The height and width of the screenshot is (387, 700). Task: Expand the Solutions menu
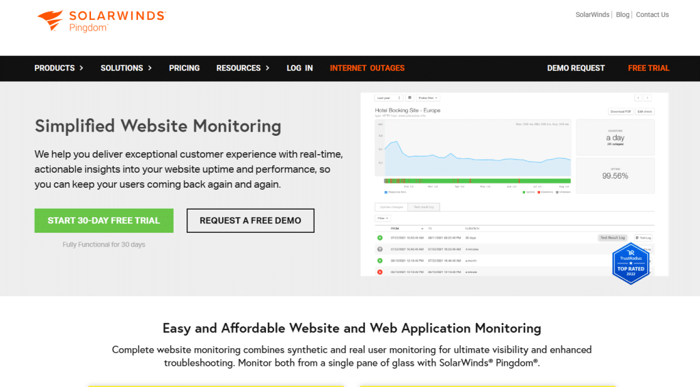click(x=126, y=68)
